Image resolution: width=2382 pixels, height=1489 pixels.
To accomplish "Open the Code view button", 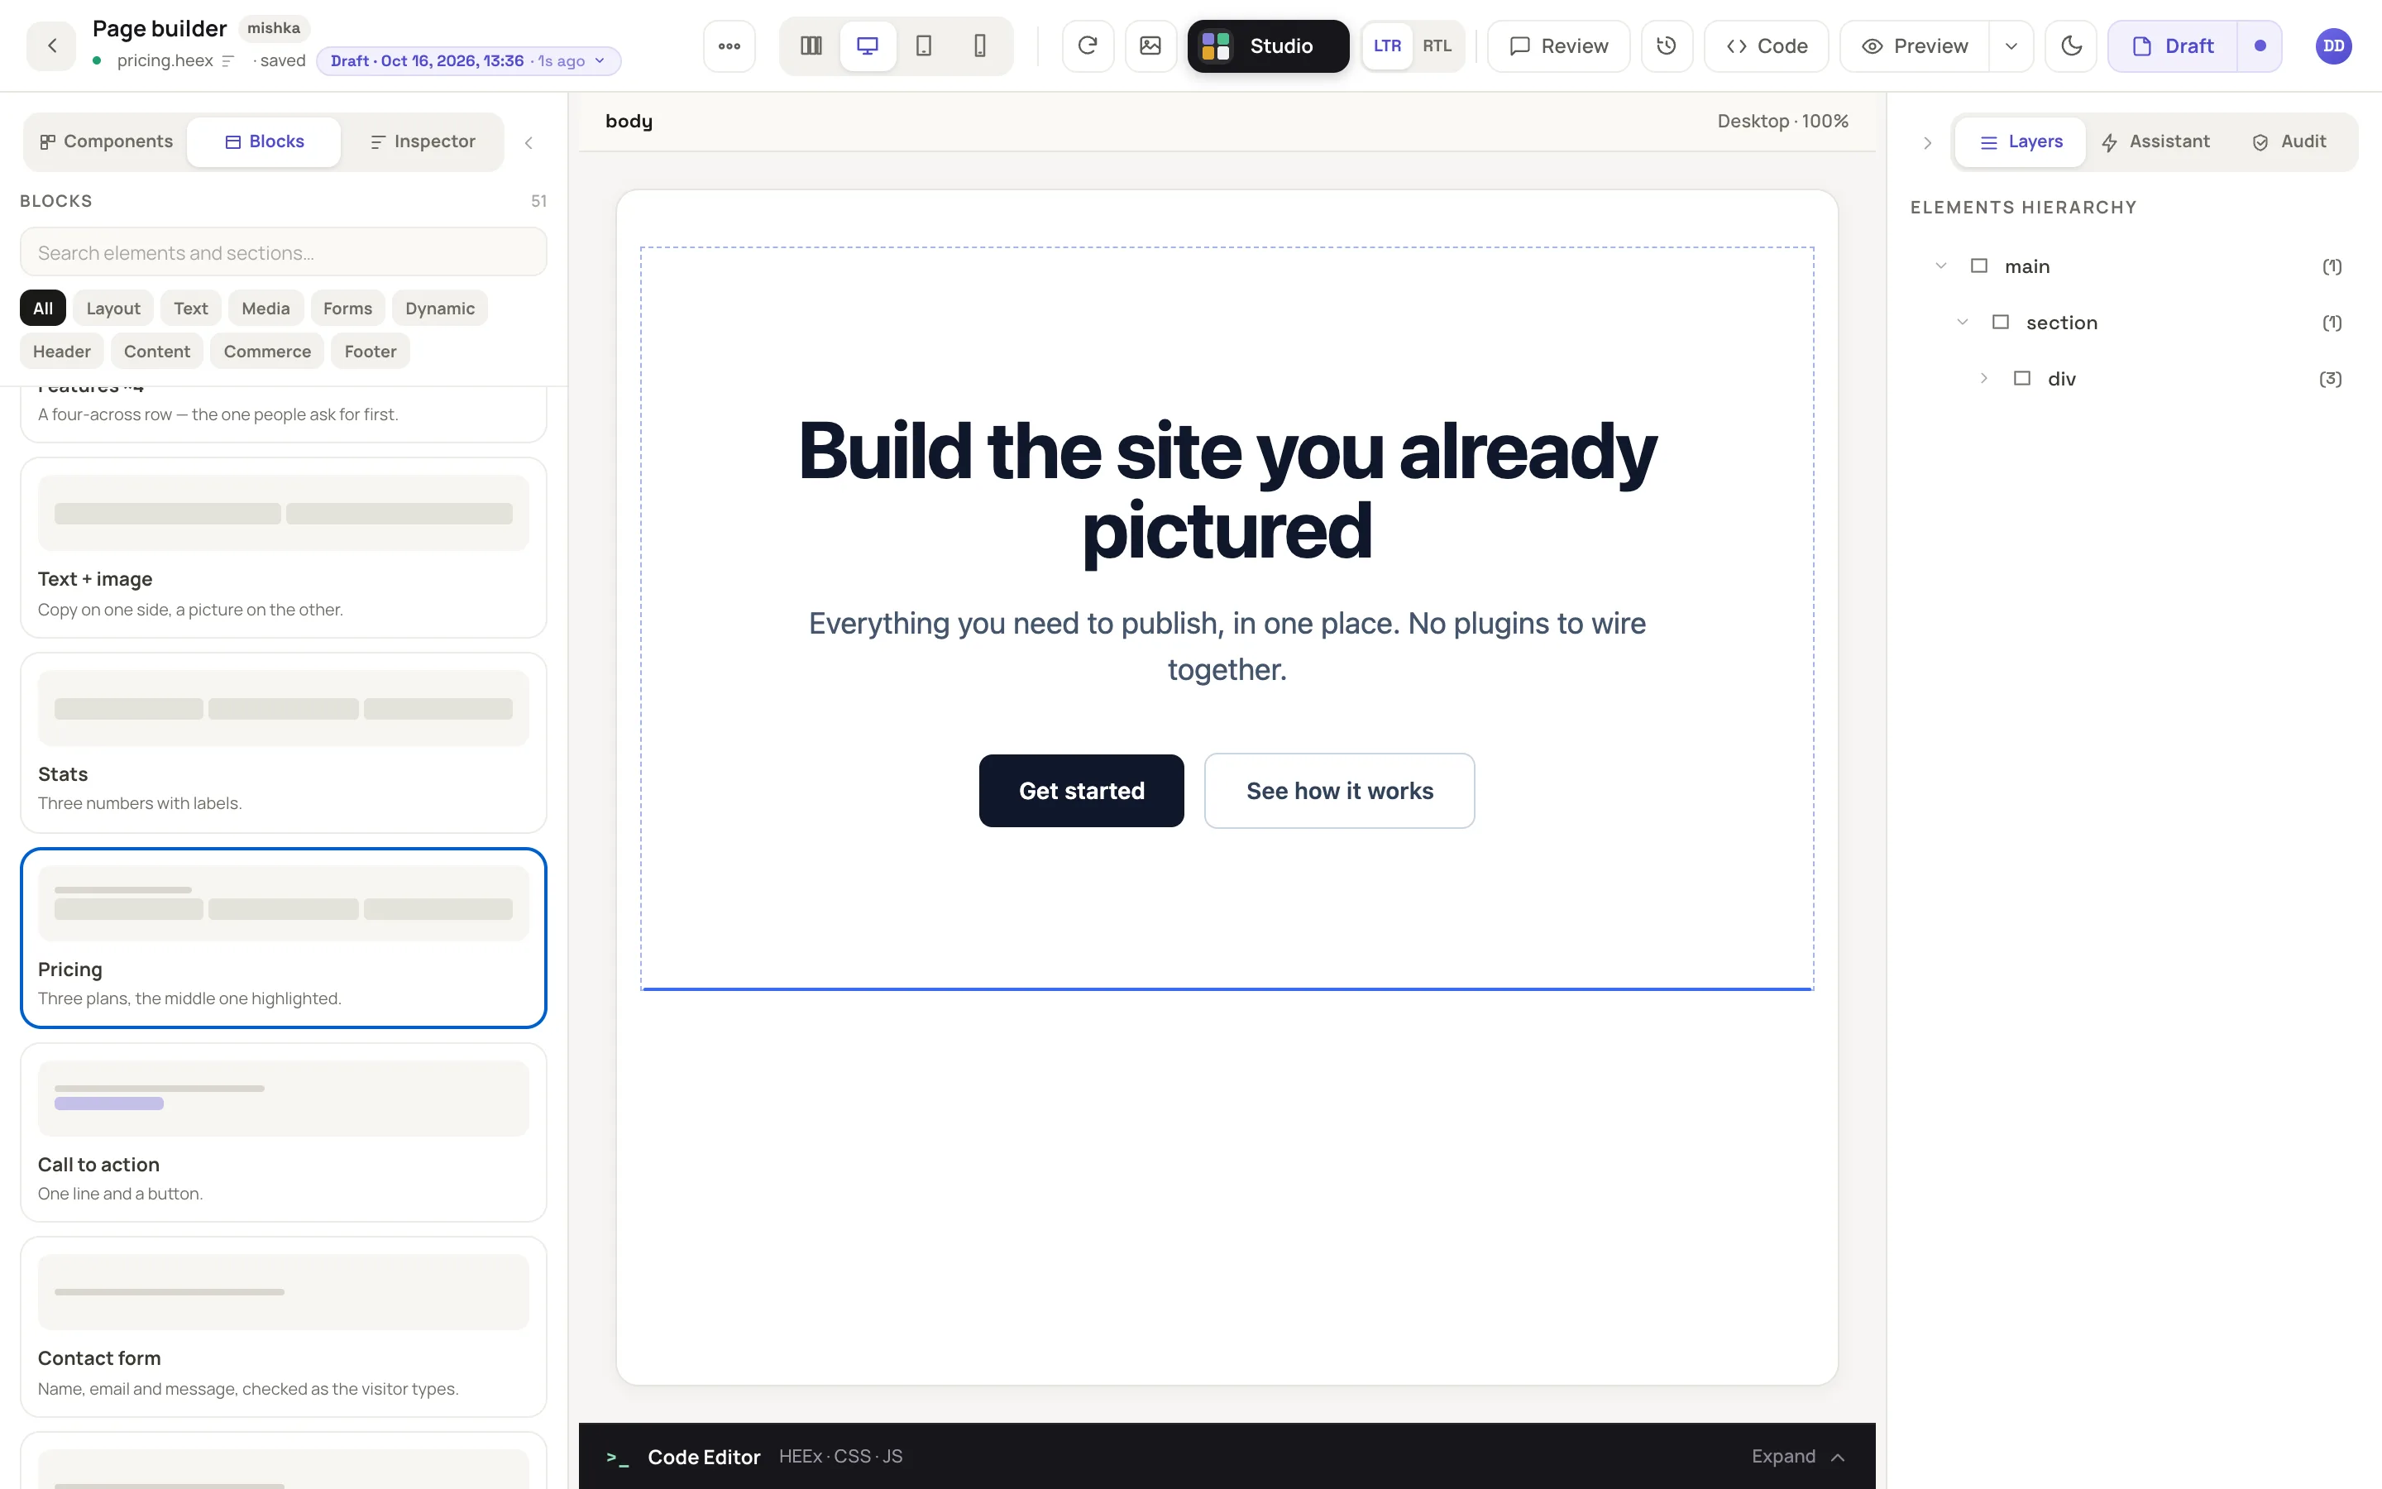I will coord(1767,45).
